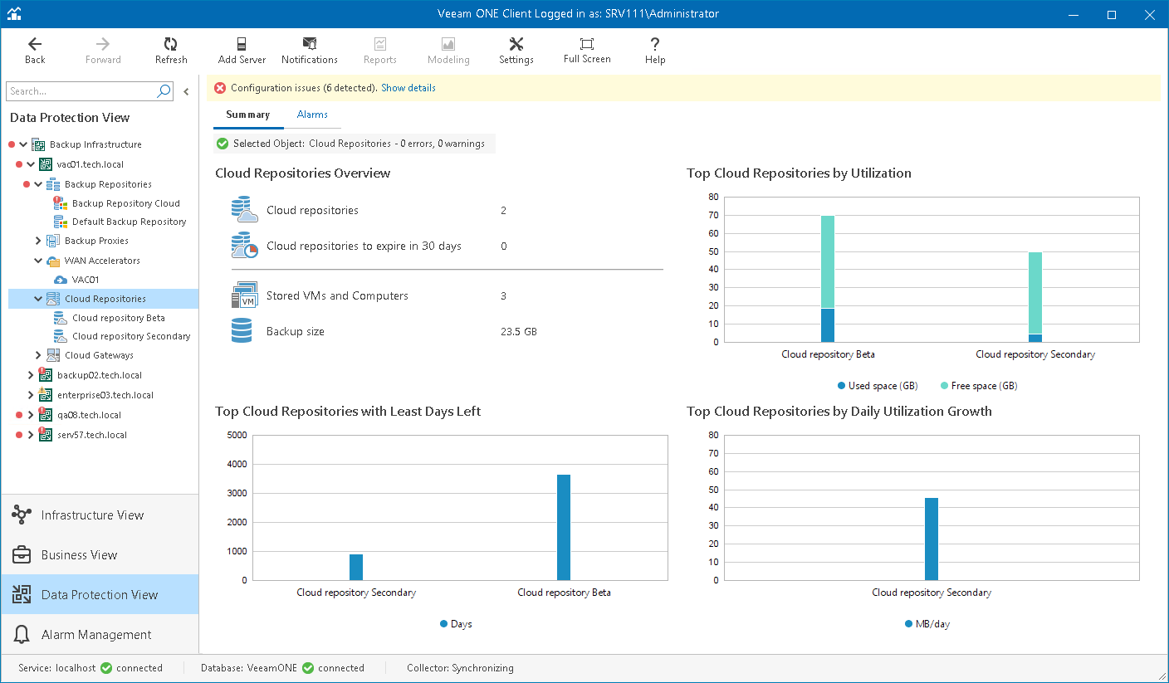Collapse the Backup Repositories node

click(38, 184)
